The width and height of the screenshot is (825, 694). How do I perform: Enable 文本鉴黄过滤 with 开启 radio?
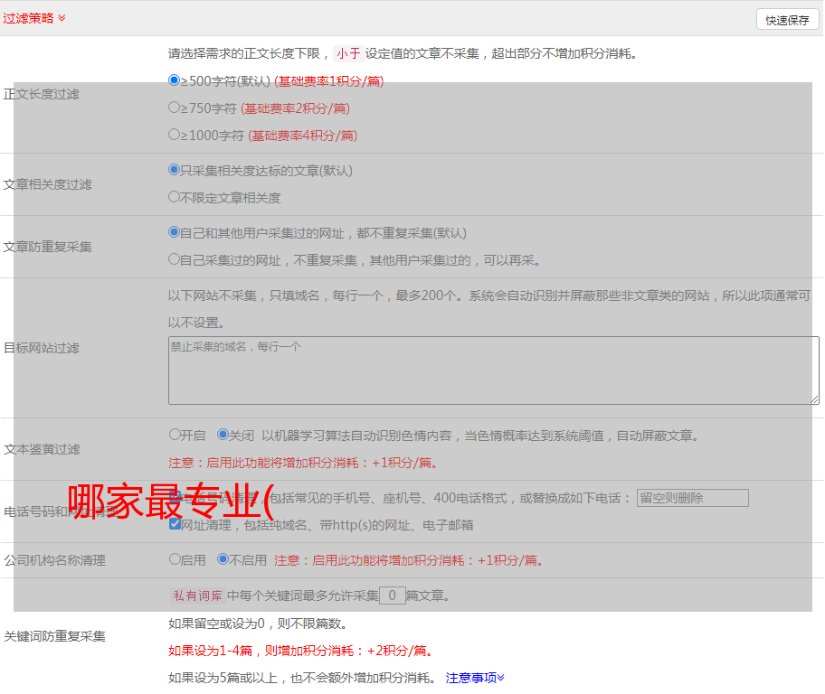tap(175, 435)
